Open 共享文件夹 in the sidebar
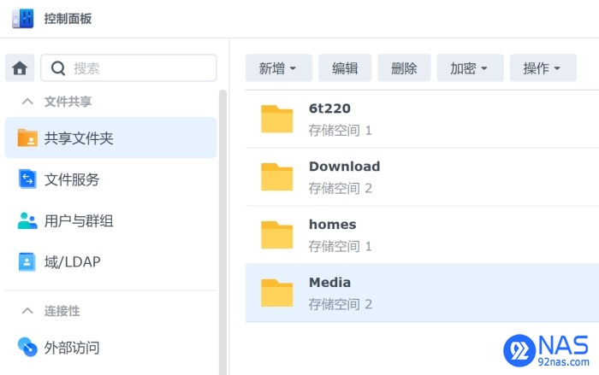 (110, 138)
